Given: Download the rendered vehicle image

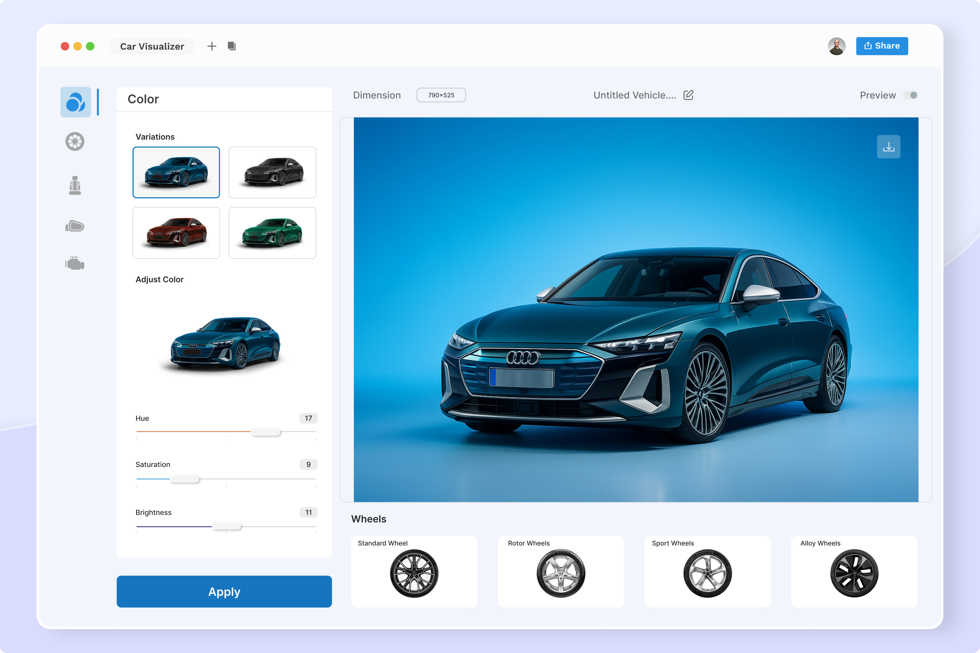Looking at the screenshot, I should pos(888,146).
